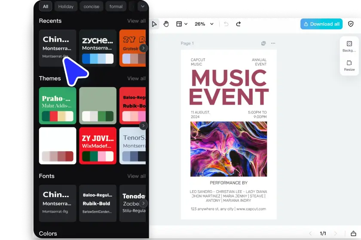
Task: Select the Holiday filter tab
Action: pyautogui.click(x=66, y=6)
